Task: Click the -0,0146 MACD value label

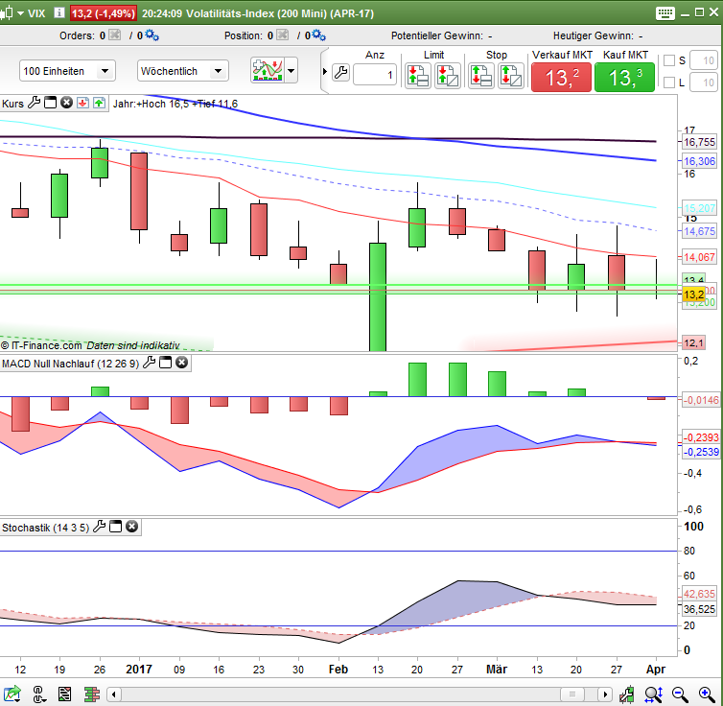Action: 701,400
